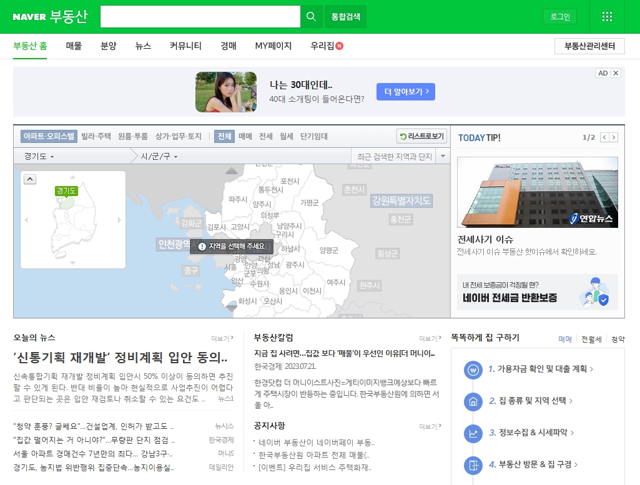The width and height of the screenshot is (640, 485).
Task: Expand recently searched areas dropdown arrow
Action: 443,156
